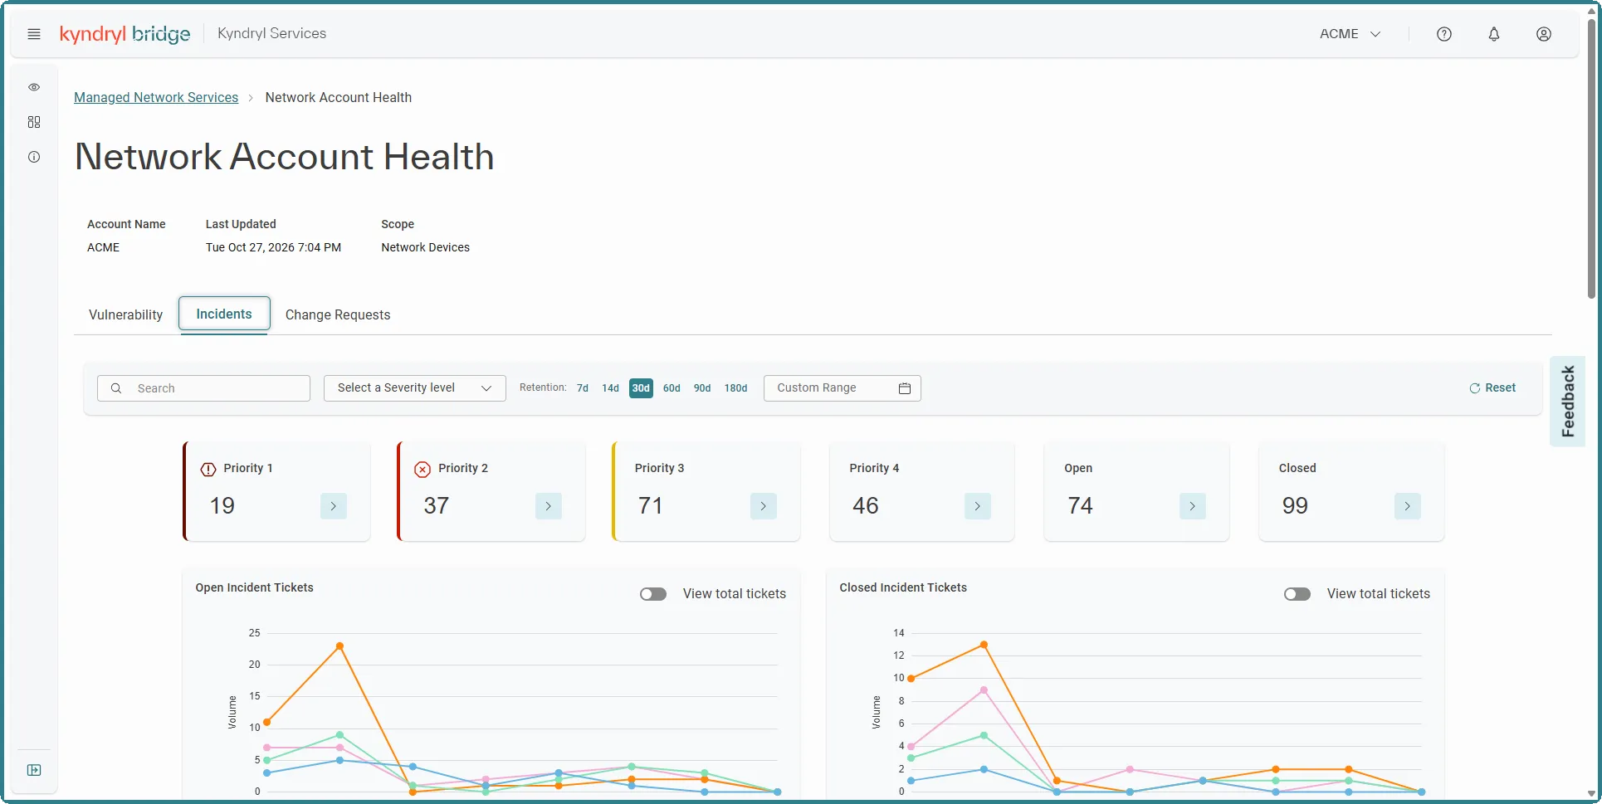Open the Open tickets card arrow
The image size is (1602, 804).
1193,506
